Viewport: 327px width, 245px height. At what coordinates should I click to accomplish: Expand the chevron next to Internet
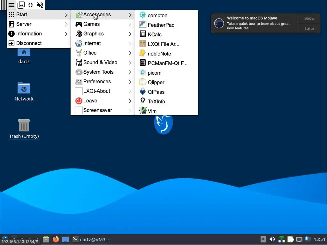(x=130, y=43)
